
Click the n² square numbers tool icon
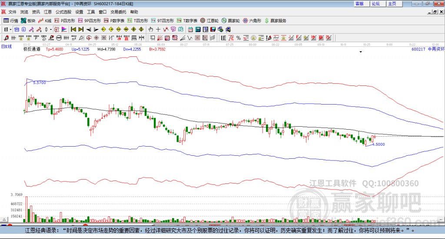(74, 38)
